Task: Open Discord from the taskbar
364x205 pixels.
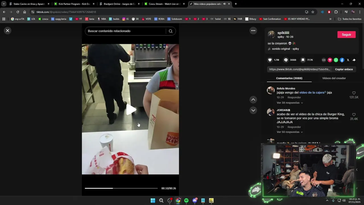Action: click(195, 200)
